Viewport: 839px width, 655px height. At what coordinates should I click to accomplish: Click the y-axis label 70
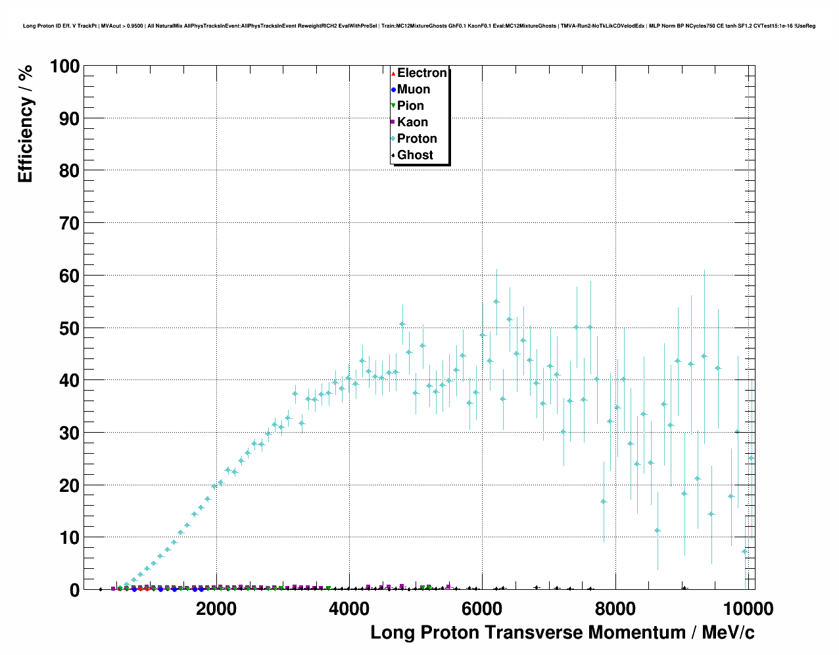[x=70, y=224]
